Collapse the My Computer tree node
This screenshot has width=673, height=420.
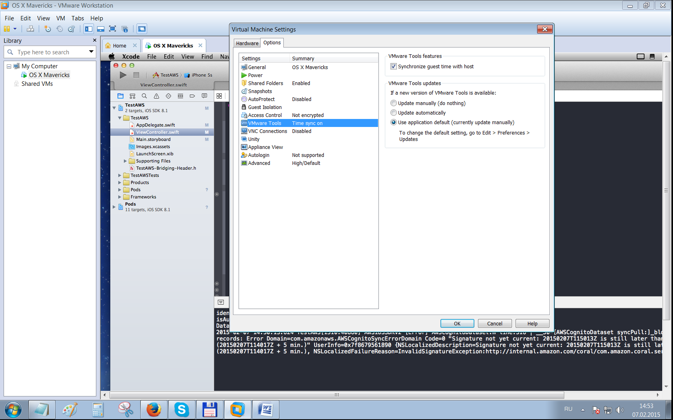point(9,66)
